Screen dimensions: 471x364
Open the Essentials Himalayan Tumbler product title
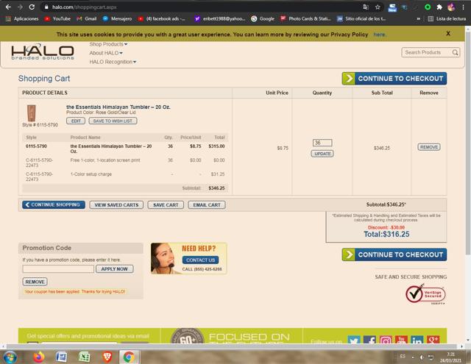118,107
